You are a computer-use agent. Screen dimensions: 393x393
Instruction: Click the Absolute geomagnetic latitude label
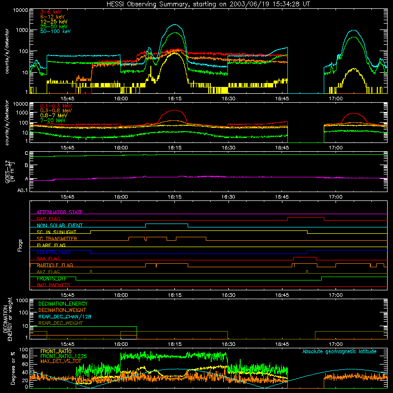click(339, 352)
